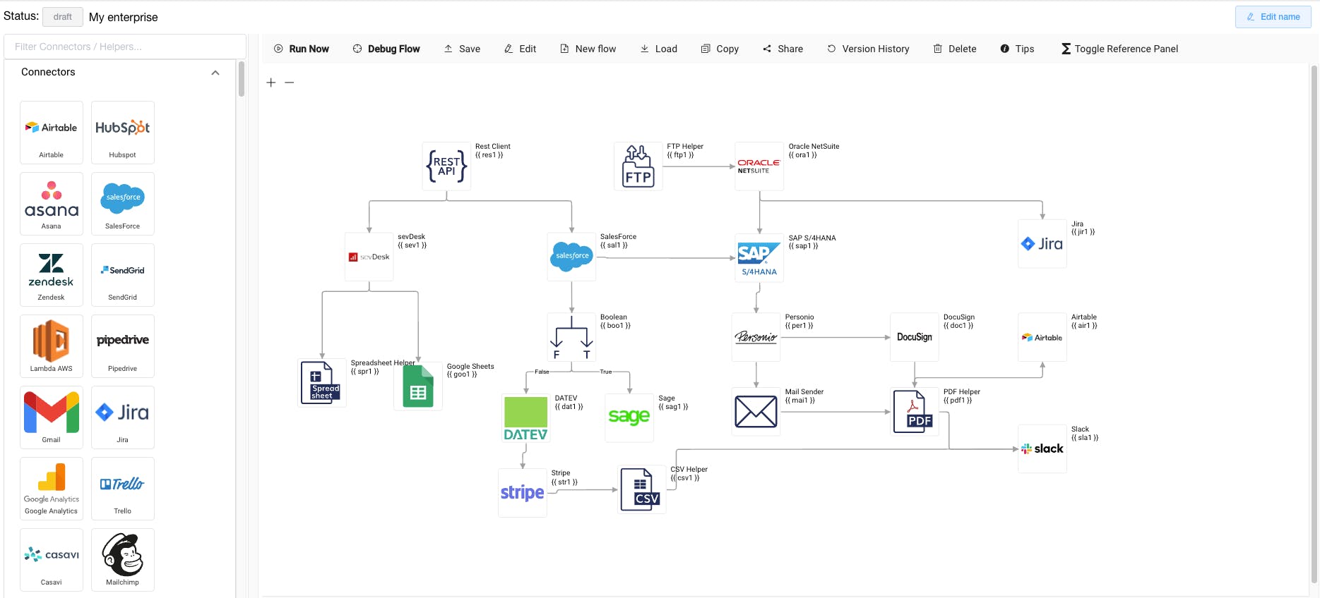Click the Edit name button
Viewport: 1320px width, 598px height.
[x=1273, y=17]
